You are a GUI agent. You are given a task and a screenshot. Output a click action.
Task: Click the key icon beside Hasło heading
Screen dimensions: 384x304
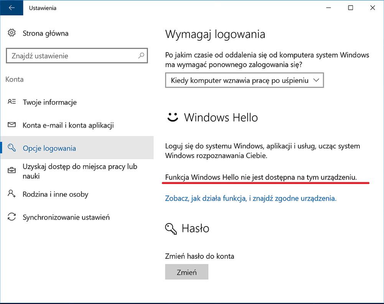(171, 229)
